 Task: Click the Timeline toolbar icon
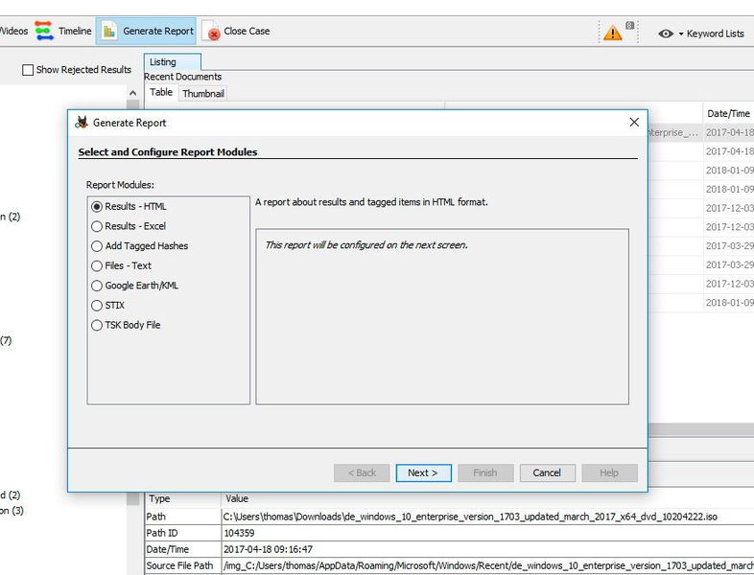point(44,31)
